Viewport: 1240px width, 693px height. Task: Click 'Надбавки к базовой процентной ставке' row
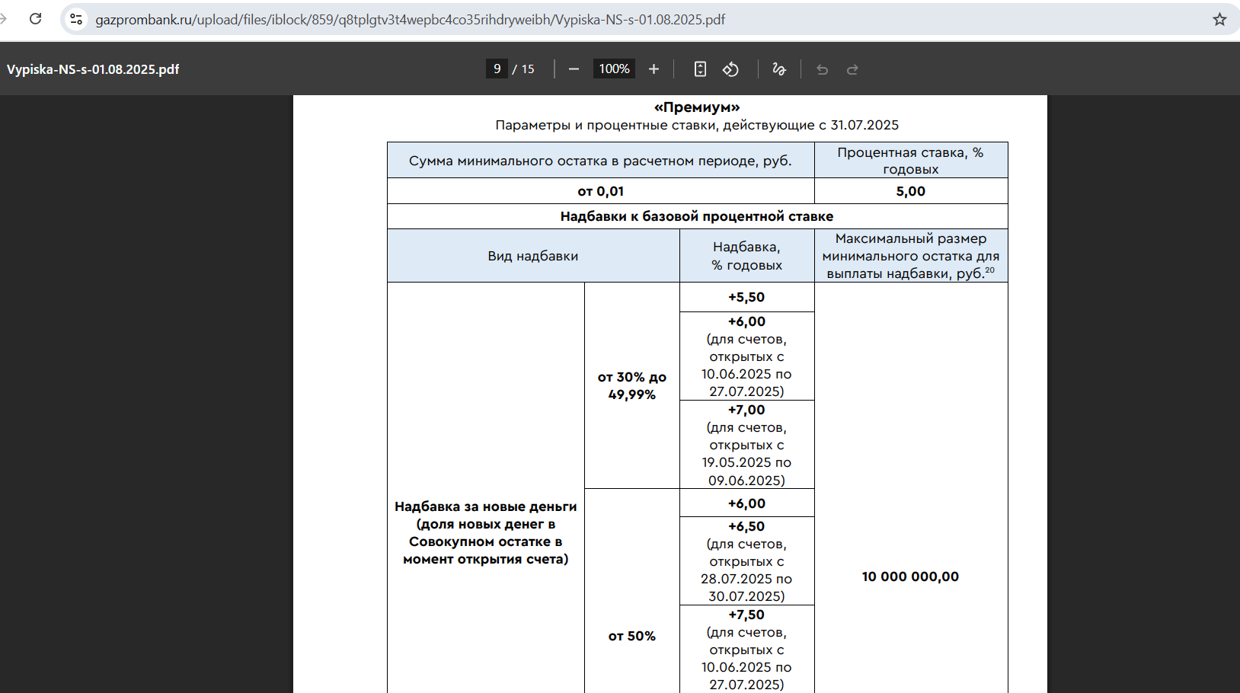click(697, 216)
